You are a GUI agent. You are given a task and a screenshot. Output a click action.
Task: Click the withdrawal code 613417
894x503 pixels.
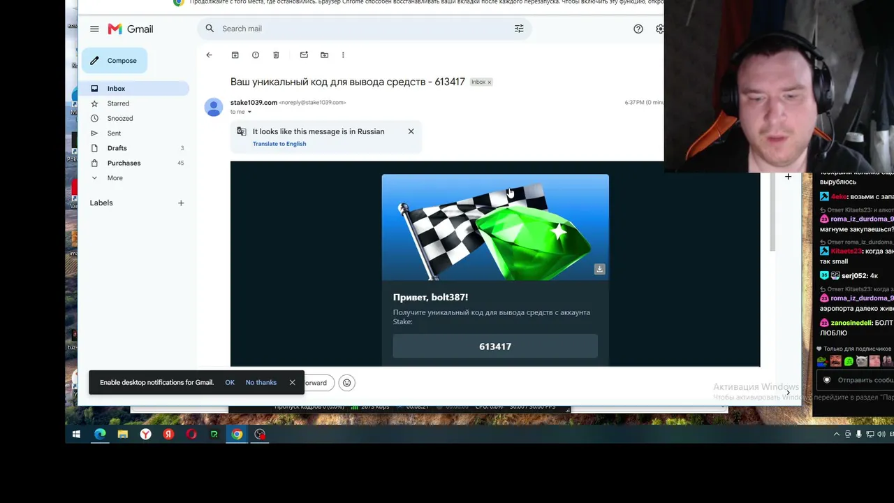pyautogui.click(x=495, y=347)
